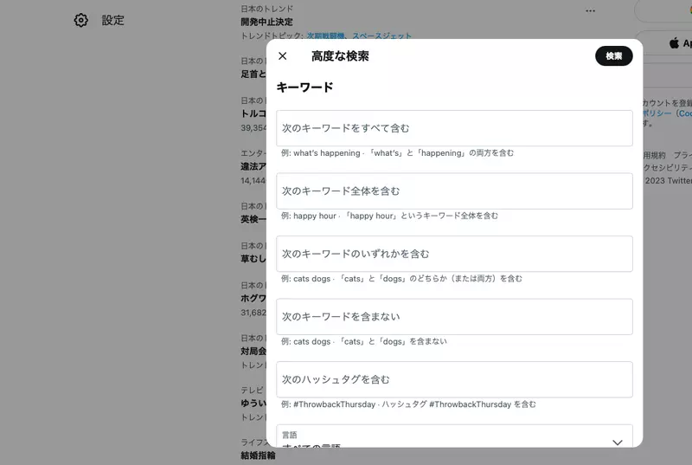Click the 設定 heading text

click(x=113, y=20)
